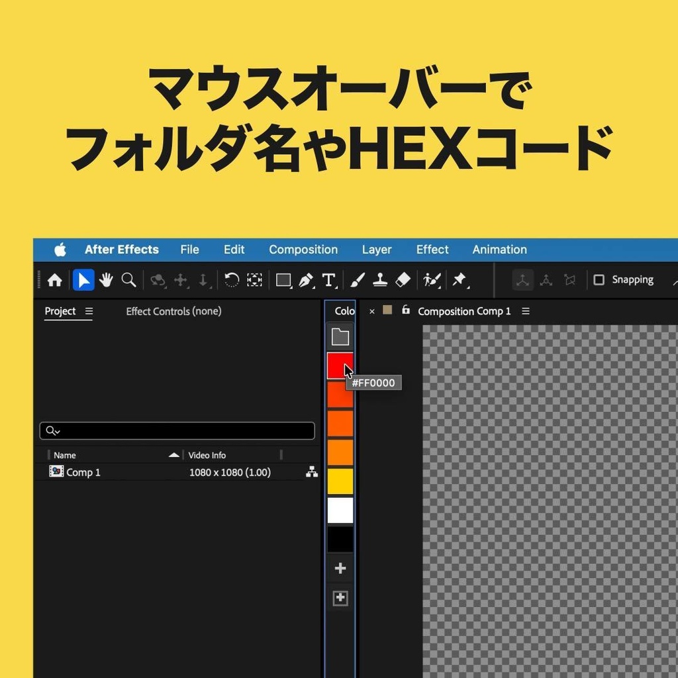The width and height of the screenshot is (678, 678).
Task: Switch to the Effect Controls tab
Action: coord(173,311)
